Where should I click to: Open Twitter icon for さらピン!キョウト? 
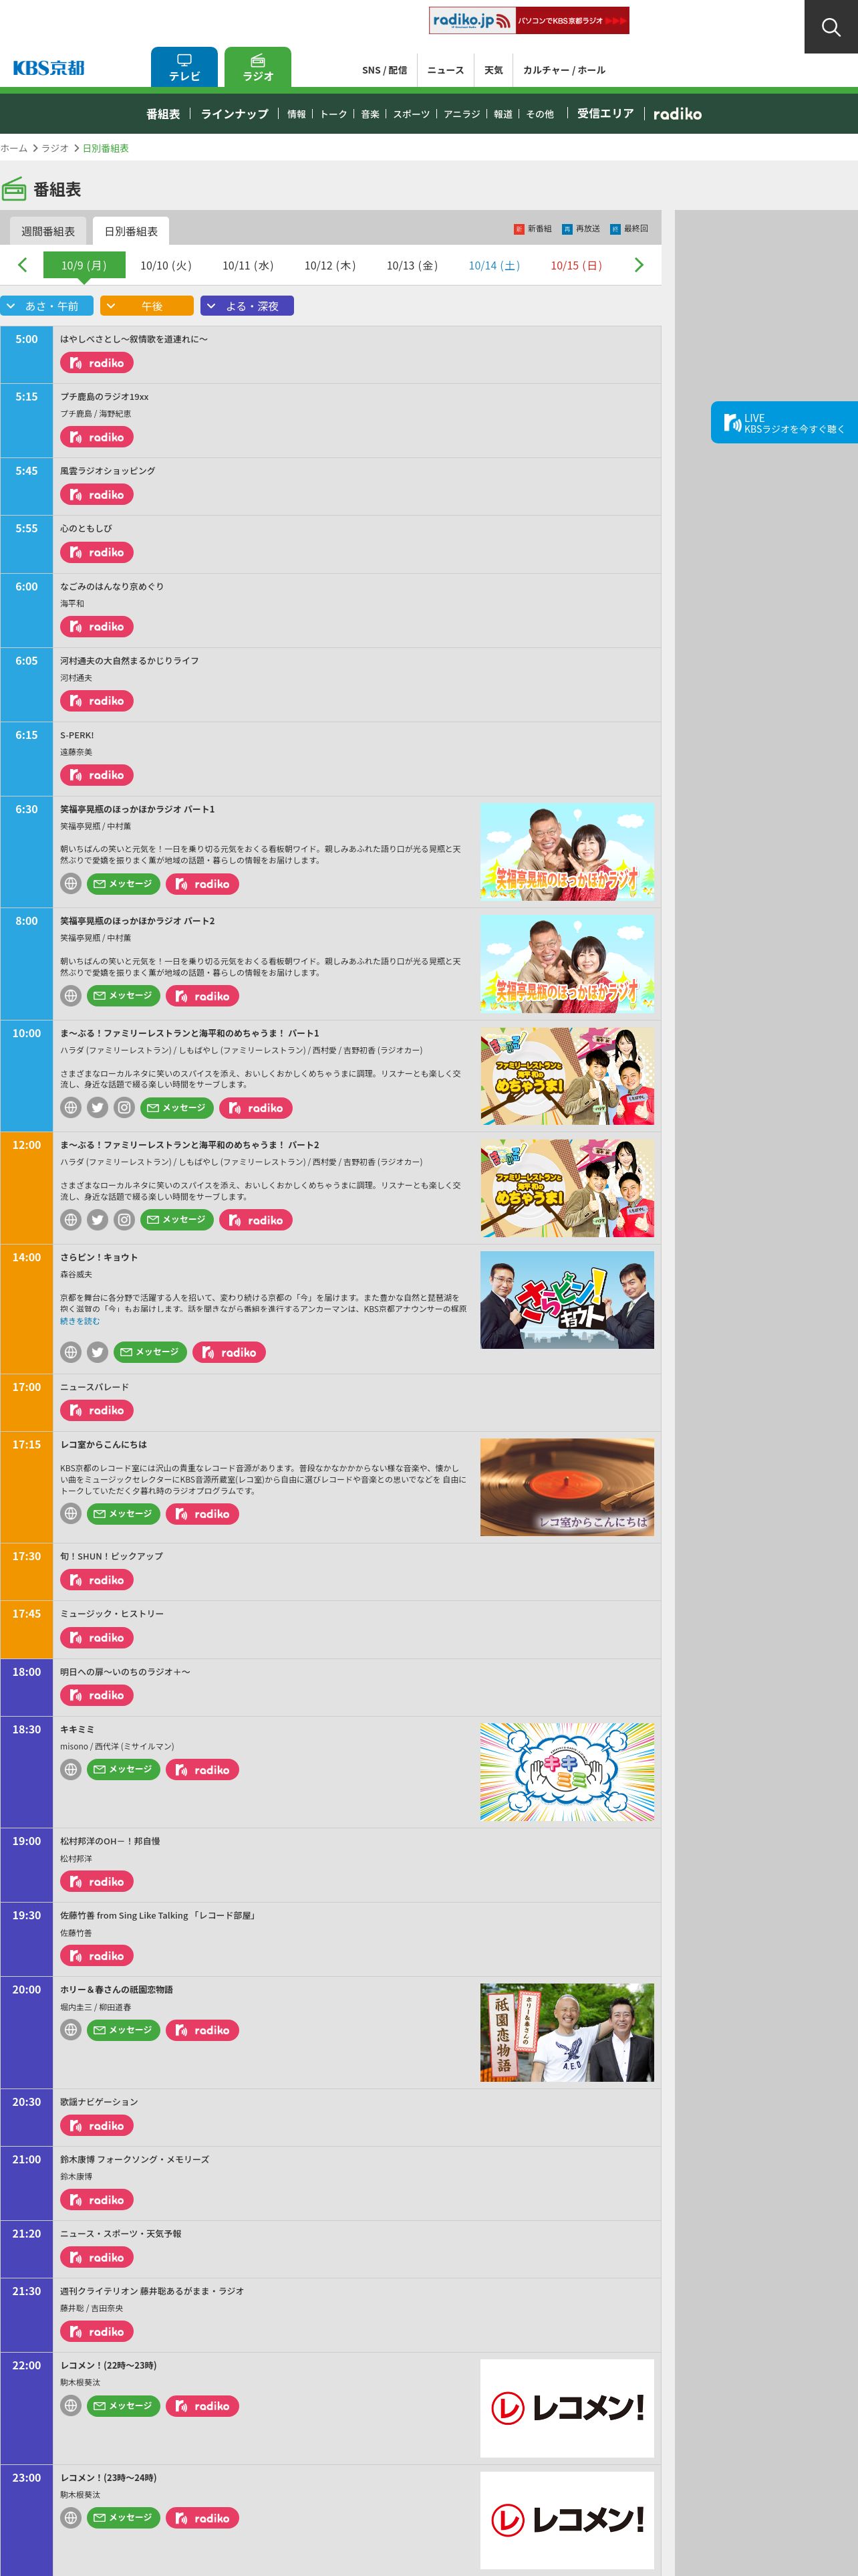[x=97, y=1352]
